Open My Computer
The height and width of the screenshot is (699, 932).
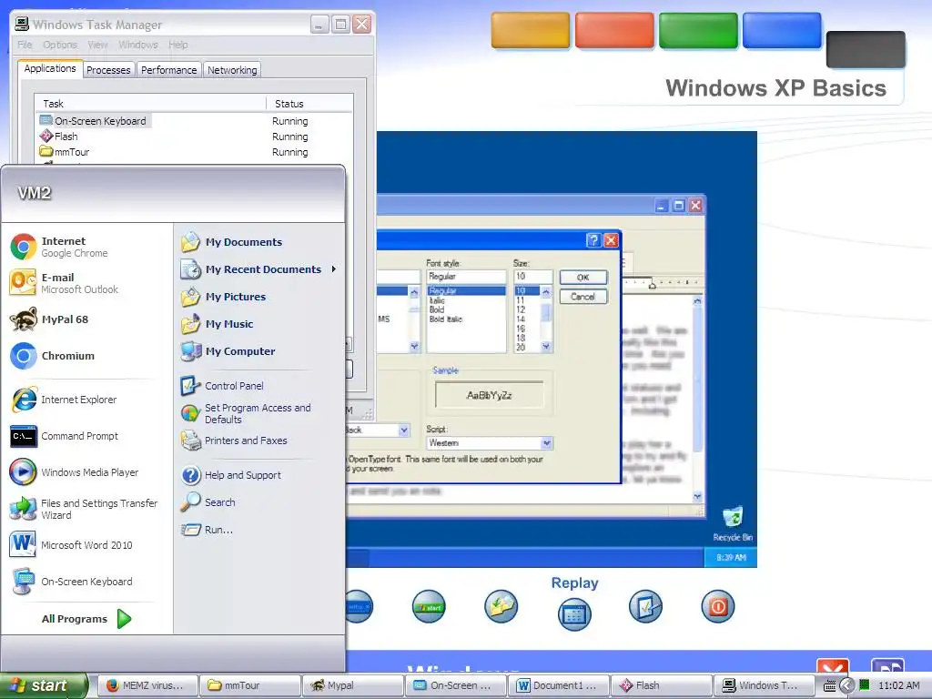(228, 351)
